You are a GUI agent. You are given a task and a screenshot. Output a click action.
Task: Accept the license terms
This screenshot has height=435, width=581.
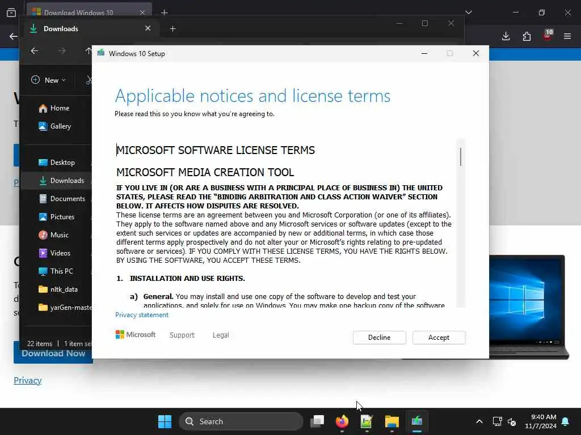click(439, 338)
